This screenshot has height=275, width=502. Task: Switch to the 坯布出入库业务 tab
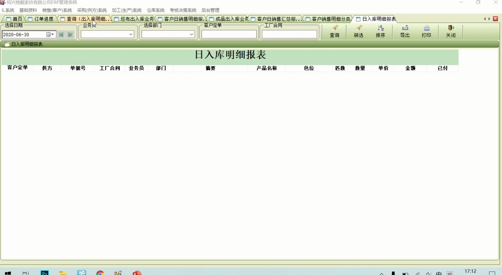pyautogui.click(x=134, y=19)
